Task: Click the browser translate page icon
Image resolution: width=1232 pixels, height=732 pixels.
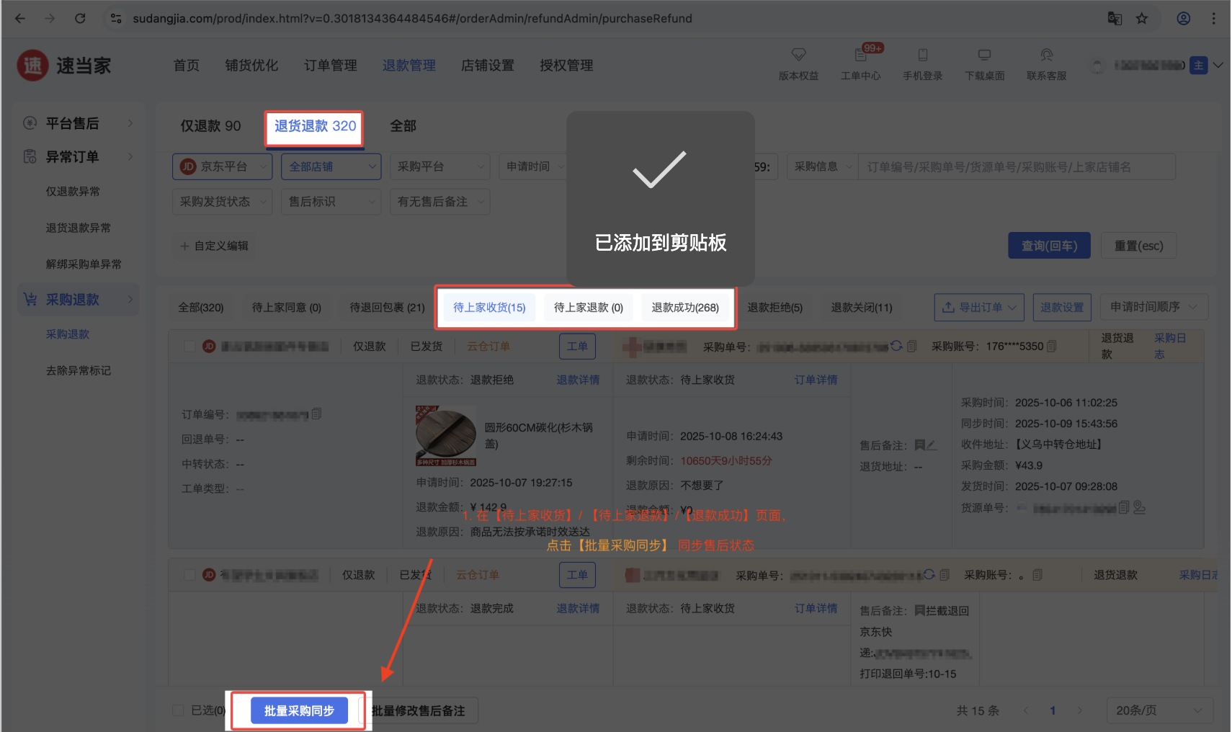Action: point(1115,19)
